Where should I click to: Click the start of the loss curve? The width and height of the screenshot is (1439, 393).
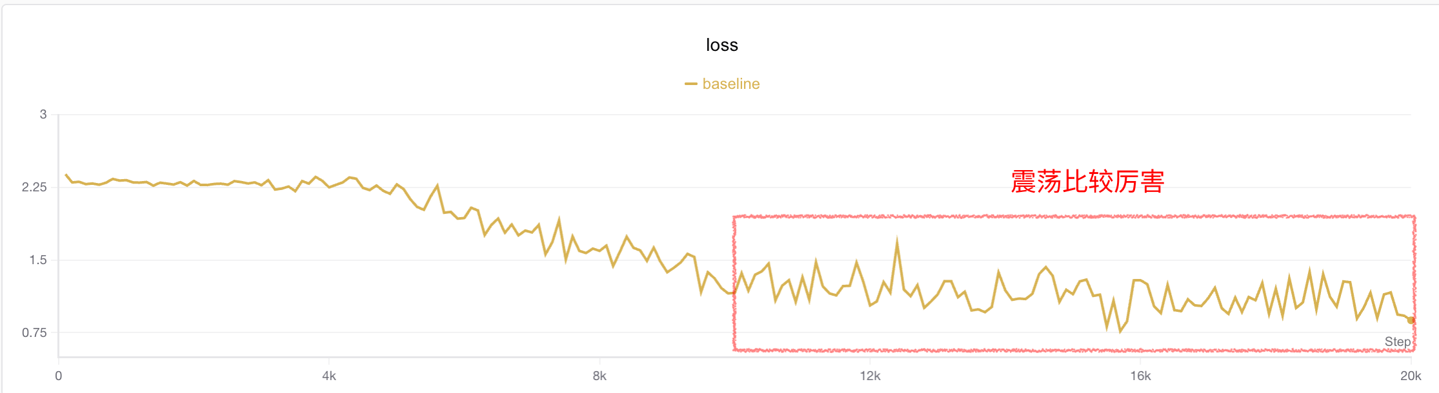[x=66, y=175]
